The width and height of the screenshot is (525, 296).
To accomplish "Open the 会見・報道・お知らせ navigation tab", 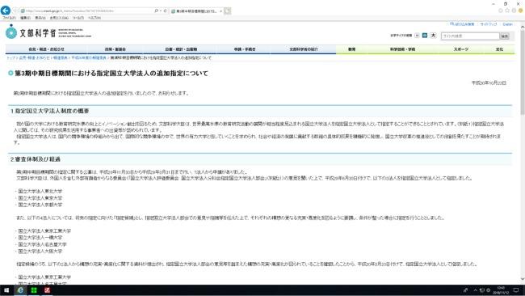I will pos(46,49).
